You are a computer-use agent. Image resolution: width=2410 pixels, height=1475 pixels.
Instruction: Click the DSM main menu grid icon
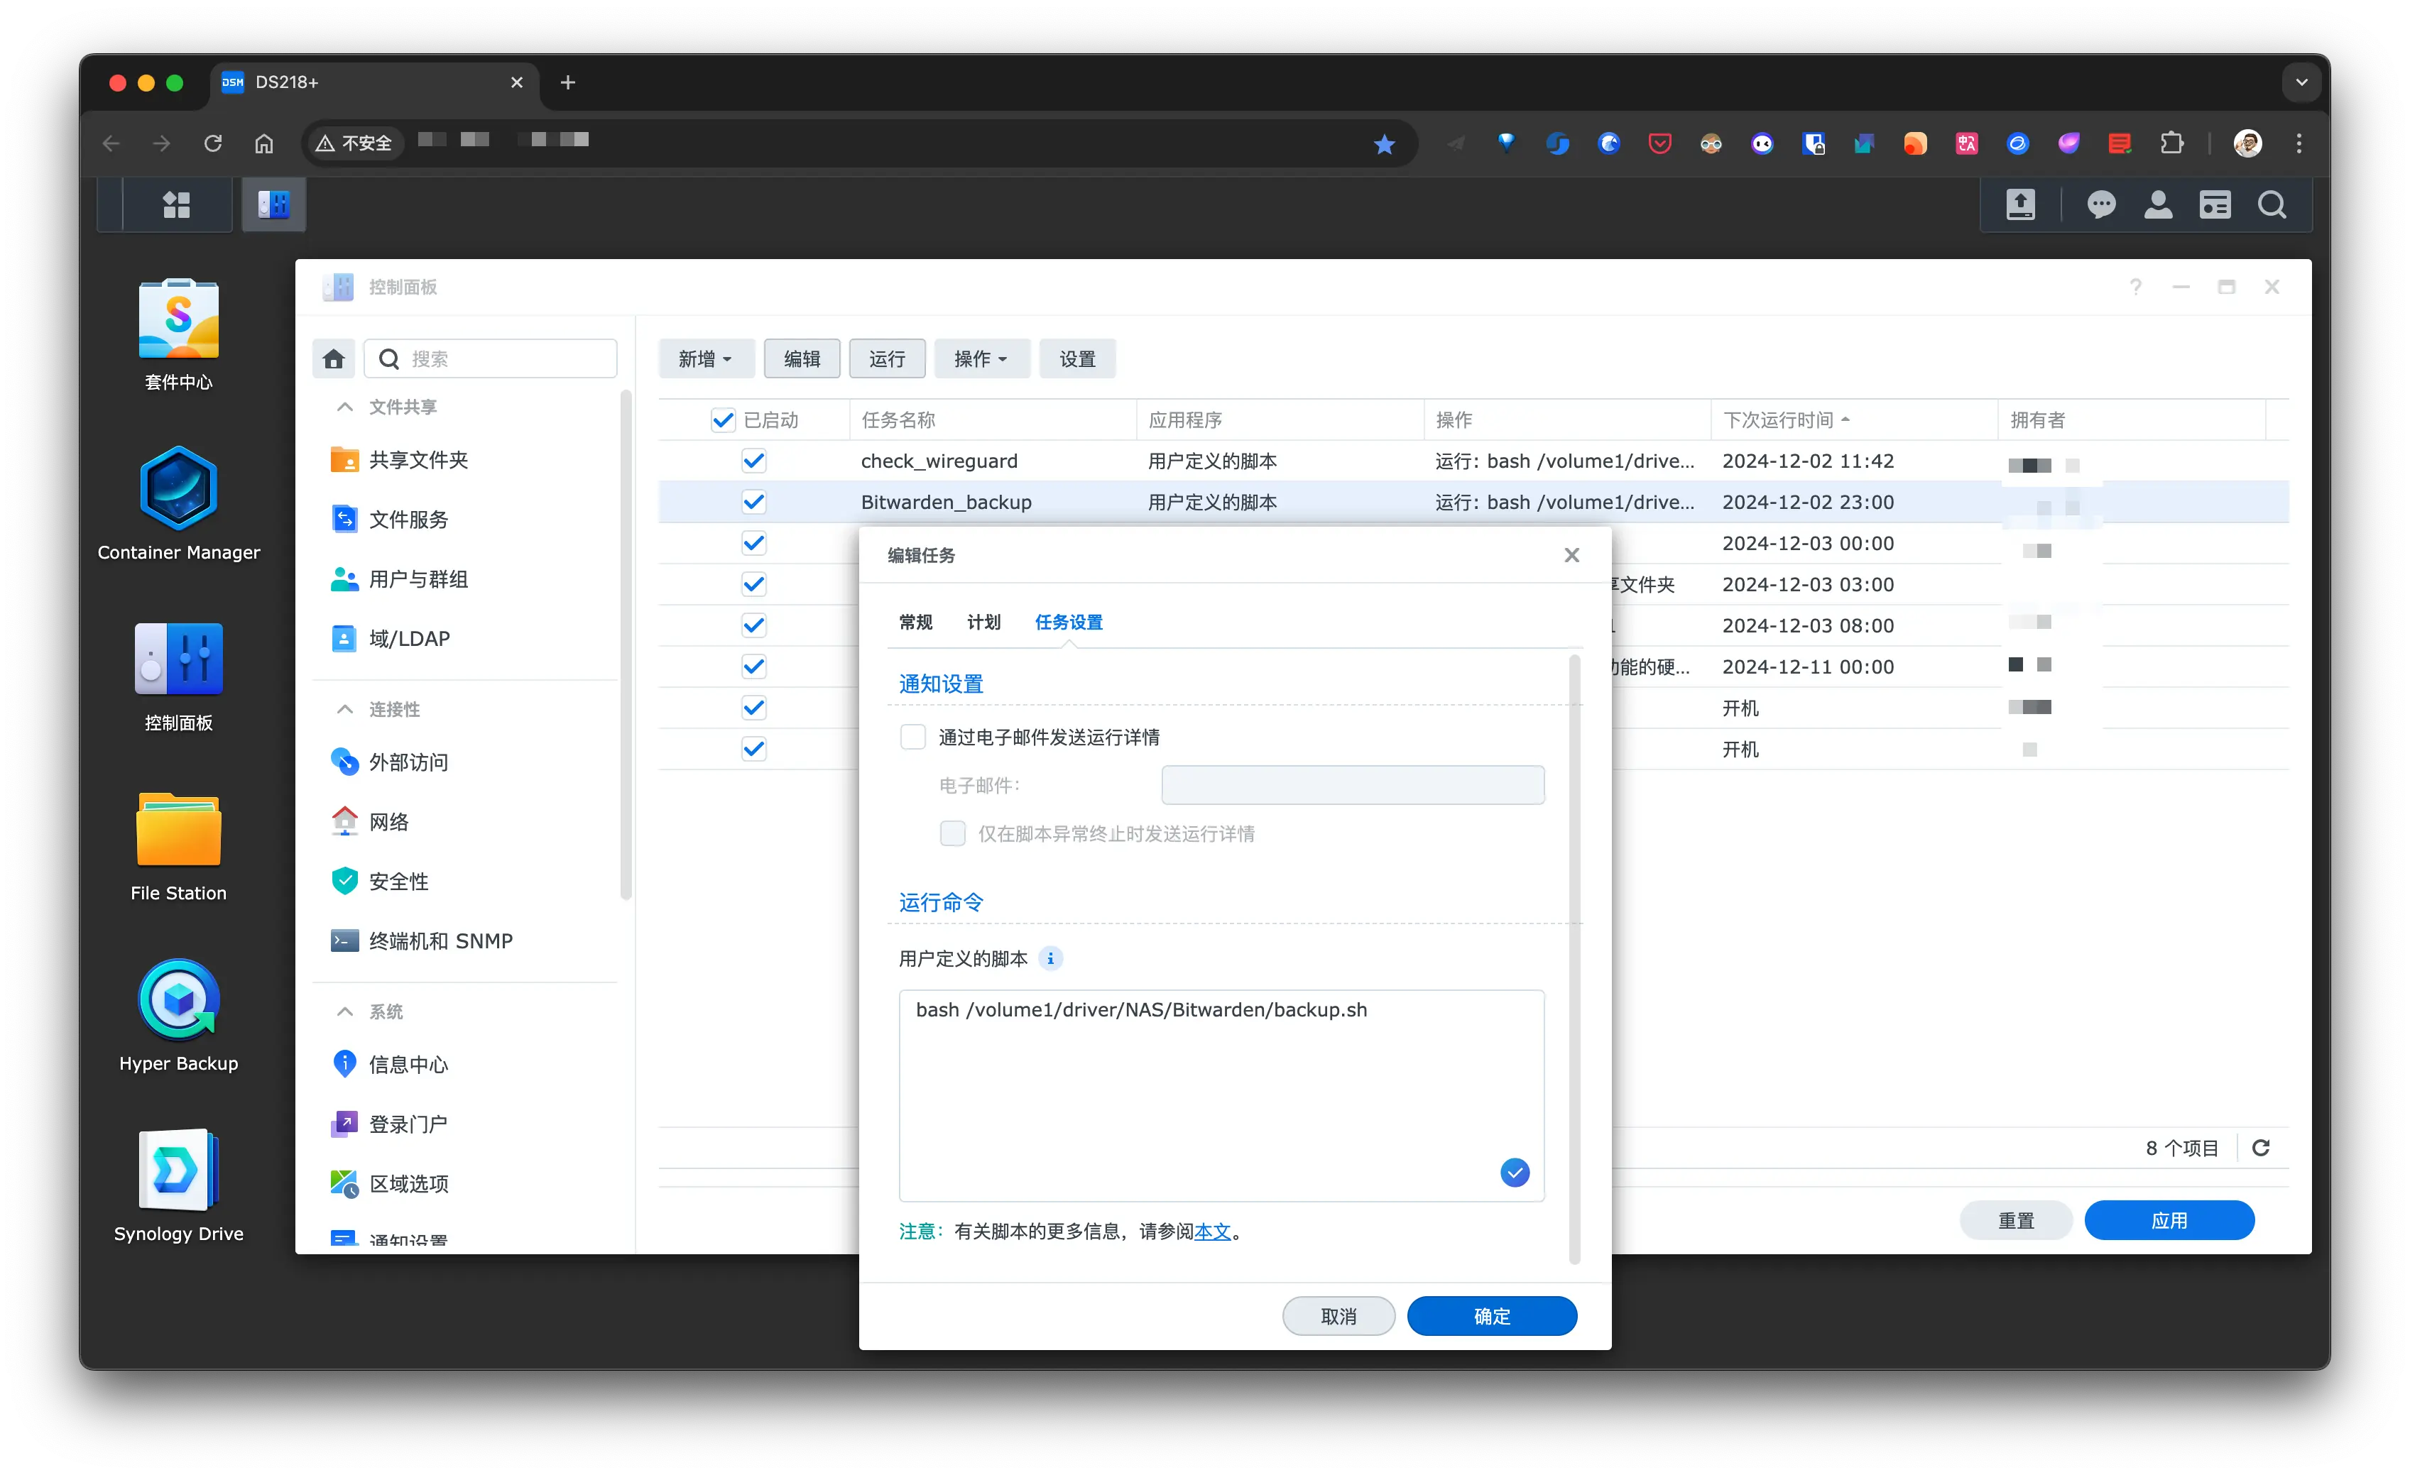click(x=176, y=204)
